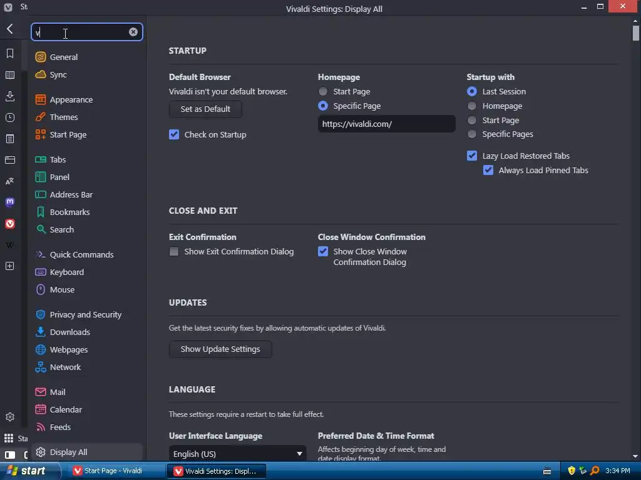The height and width of the screenshot is (480, 641).
Task: Open Appearance settings section
Action: pos(86,99)
